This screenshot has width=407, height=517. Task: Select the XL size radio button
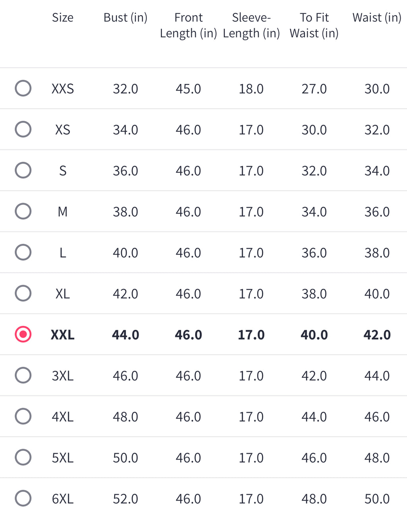coord(23,293)
